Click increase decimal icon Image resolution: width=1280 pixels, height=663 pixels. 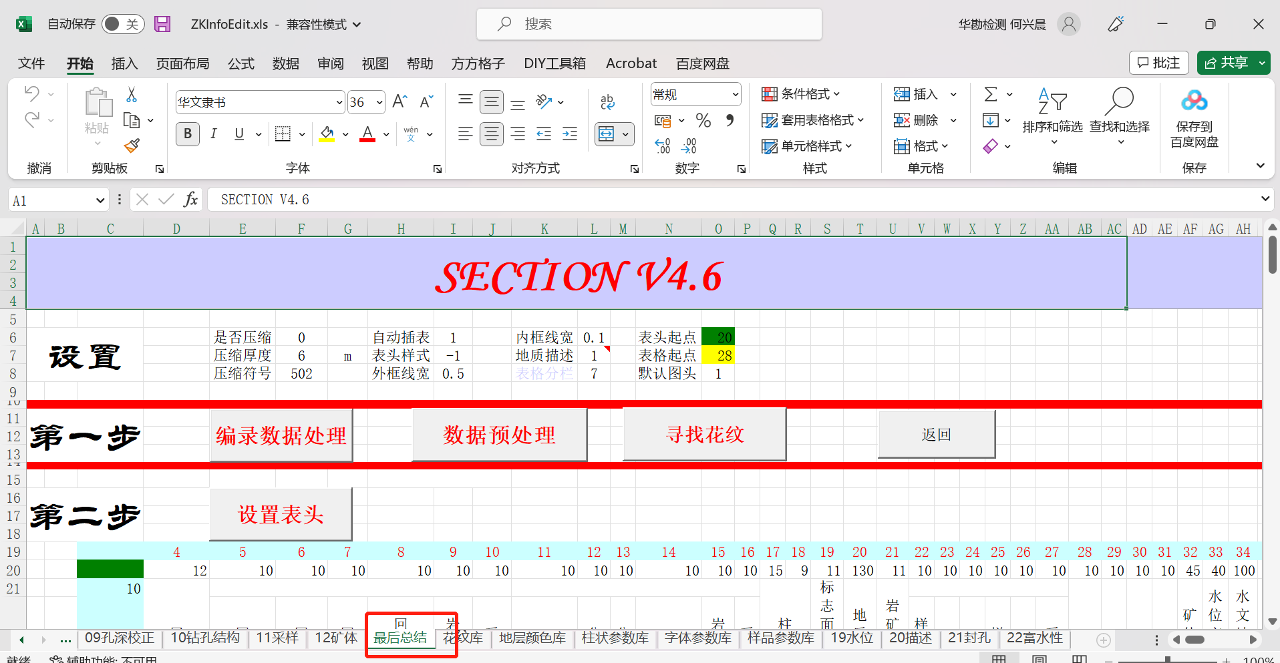tap(662, 146)
